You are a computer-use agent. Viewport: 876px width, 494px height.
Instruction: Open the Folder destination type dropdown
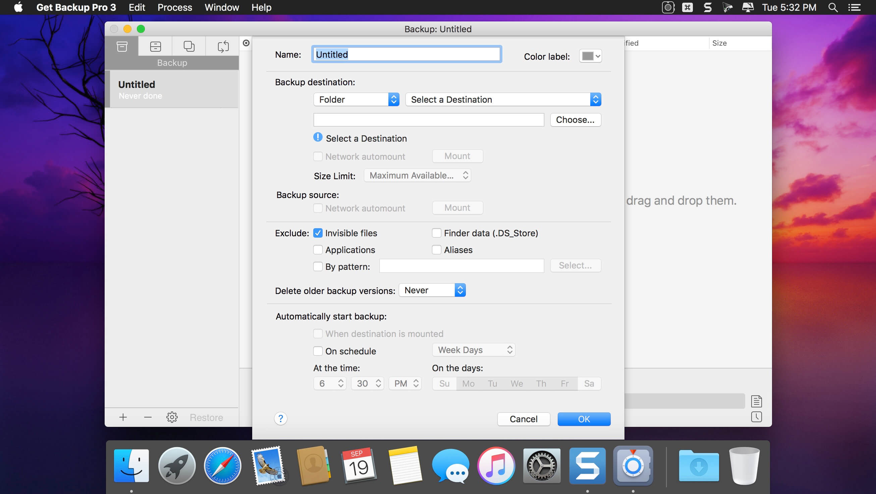(x=356, y=100)
